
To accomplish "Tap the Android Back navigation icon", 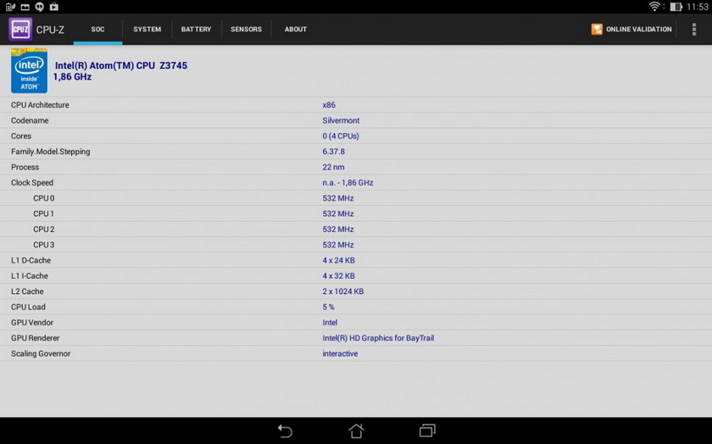I will point(285,430).
